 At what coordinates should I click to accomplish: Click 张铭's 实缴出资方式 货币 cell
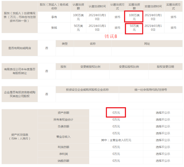click(173, 28)
